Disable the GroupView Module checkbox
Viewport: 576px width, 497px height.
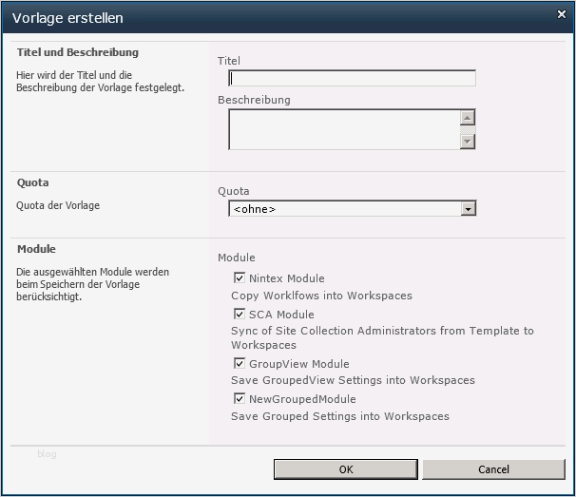(240, 363)
